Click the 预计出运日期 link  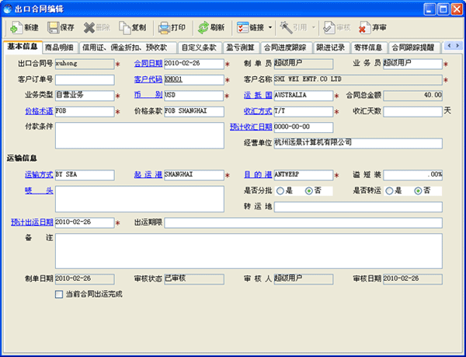(32, 222)
